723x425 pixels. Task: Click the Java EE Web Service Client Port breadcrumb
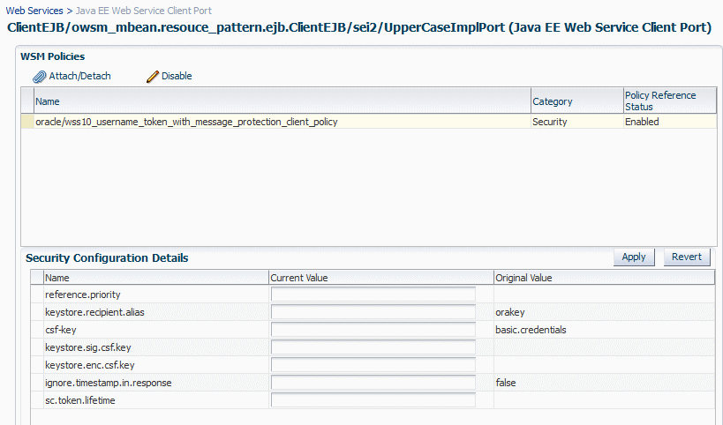click(143, 10)
